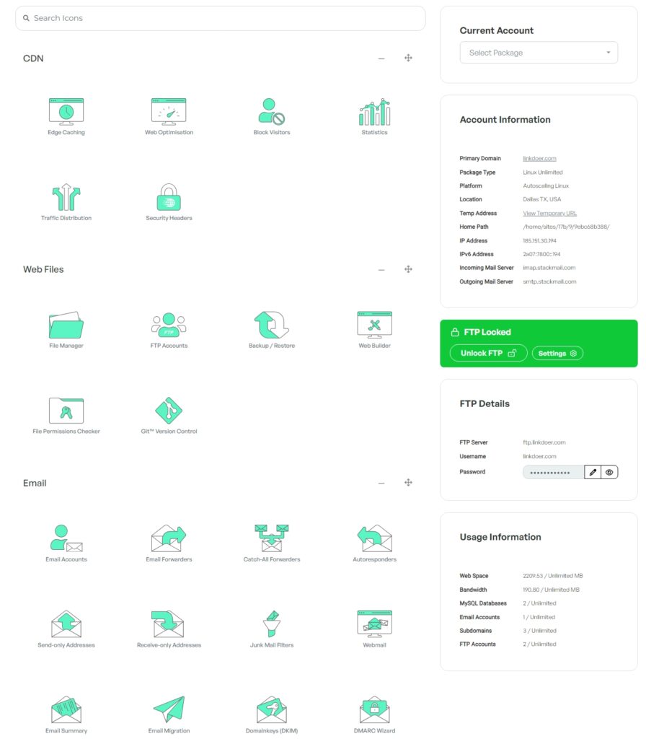This screenshot has height=739, width=646.
Task: Click the View Temporary URL link
Action: pyautogui.click(x=549, y=213)
